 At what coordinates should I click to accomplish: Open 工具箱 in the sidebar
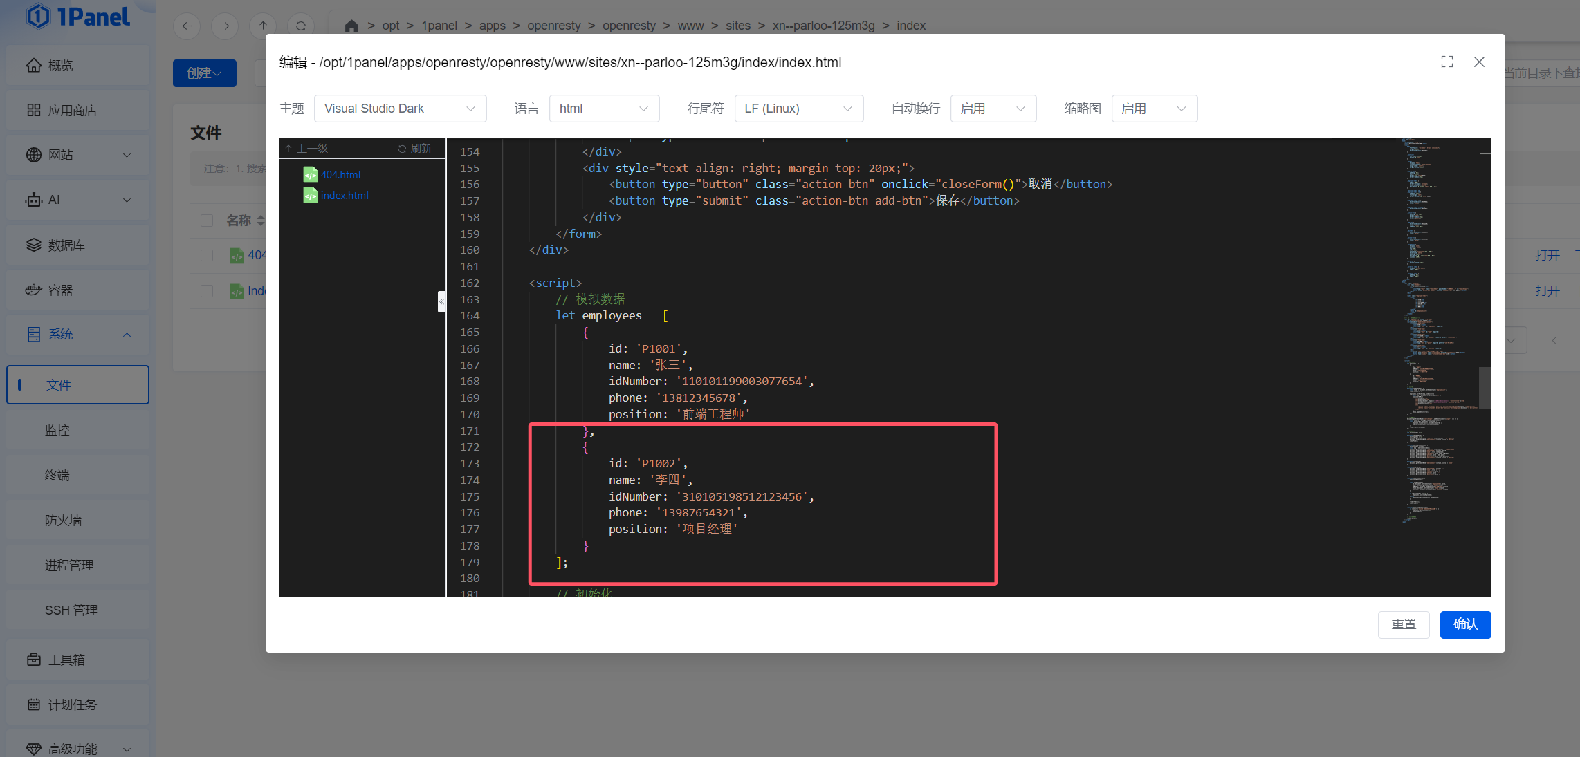(77, 660)
